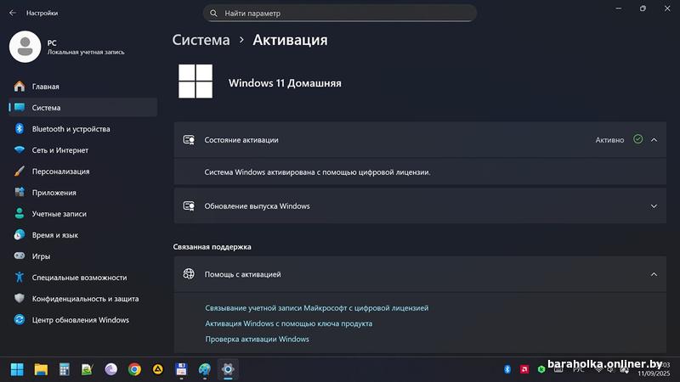Screen dimensions: 680x382
Task: Click the Связанная поддержка heading
Action: pyautogui.click(x=212, y=247)
